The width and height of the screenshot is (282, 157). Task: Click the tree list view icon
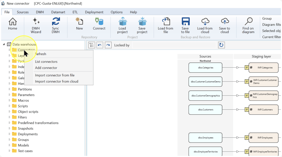(91, 45)
